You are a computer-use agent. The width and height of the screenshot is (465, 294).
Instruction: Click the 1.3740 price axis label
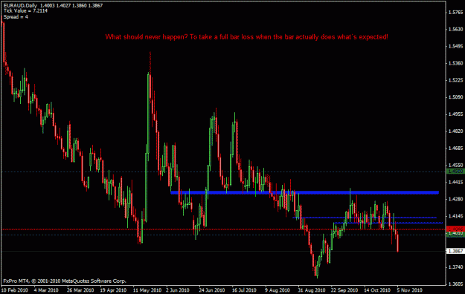coord(456,267)
